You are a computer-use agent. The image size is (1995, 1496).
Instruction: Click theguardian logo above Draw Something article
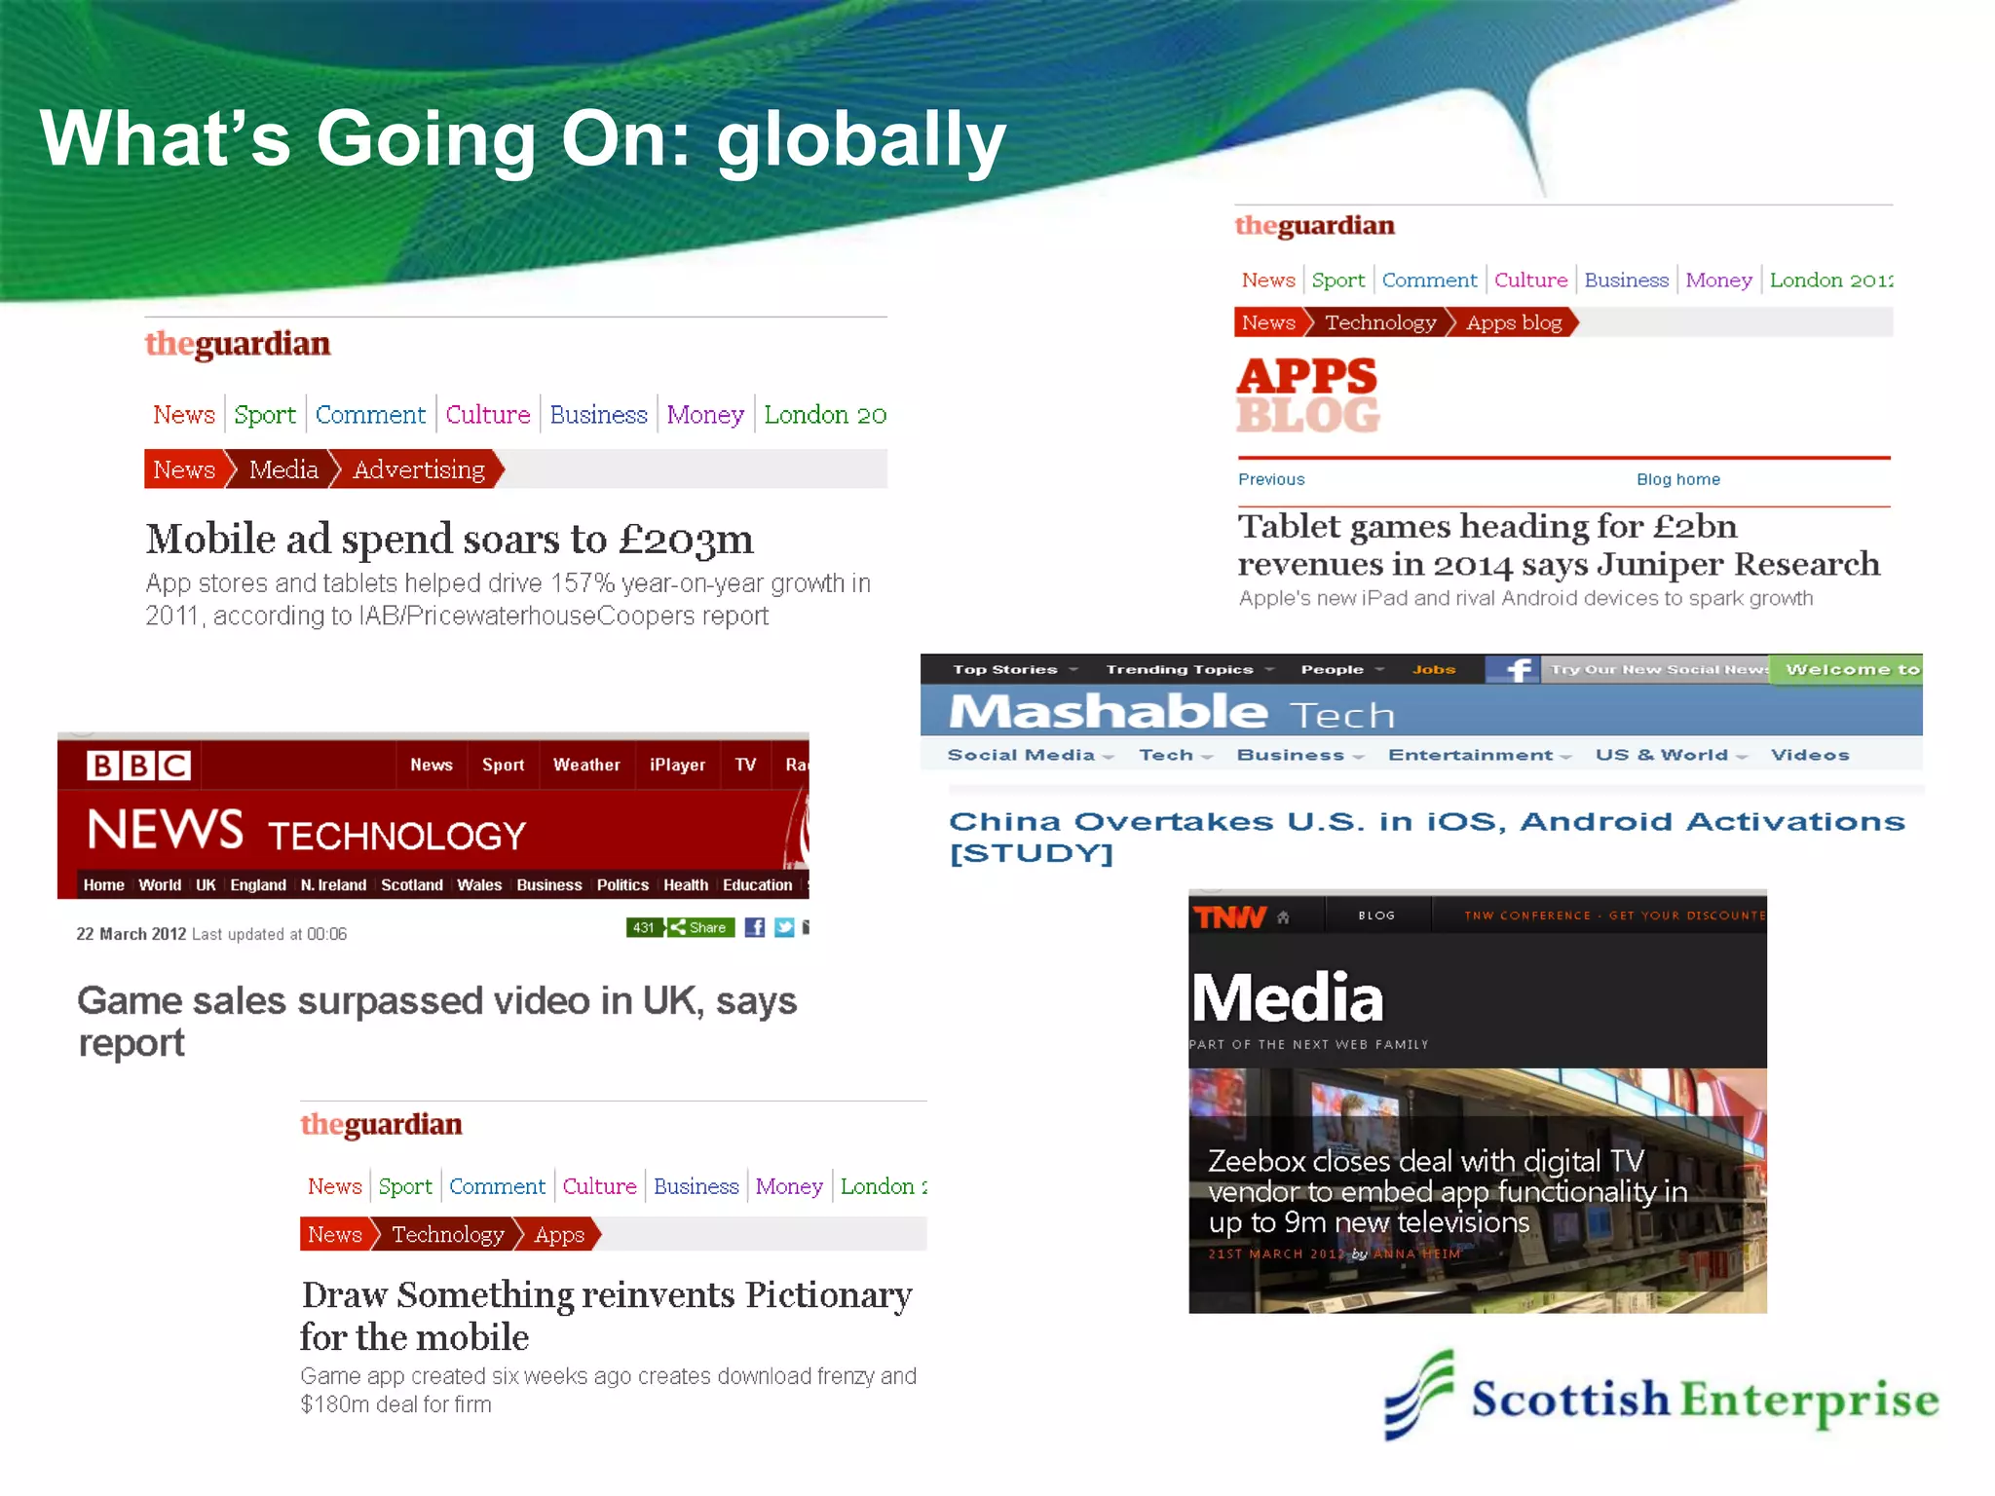pyautogui.click(x=381, y=1125)
